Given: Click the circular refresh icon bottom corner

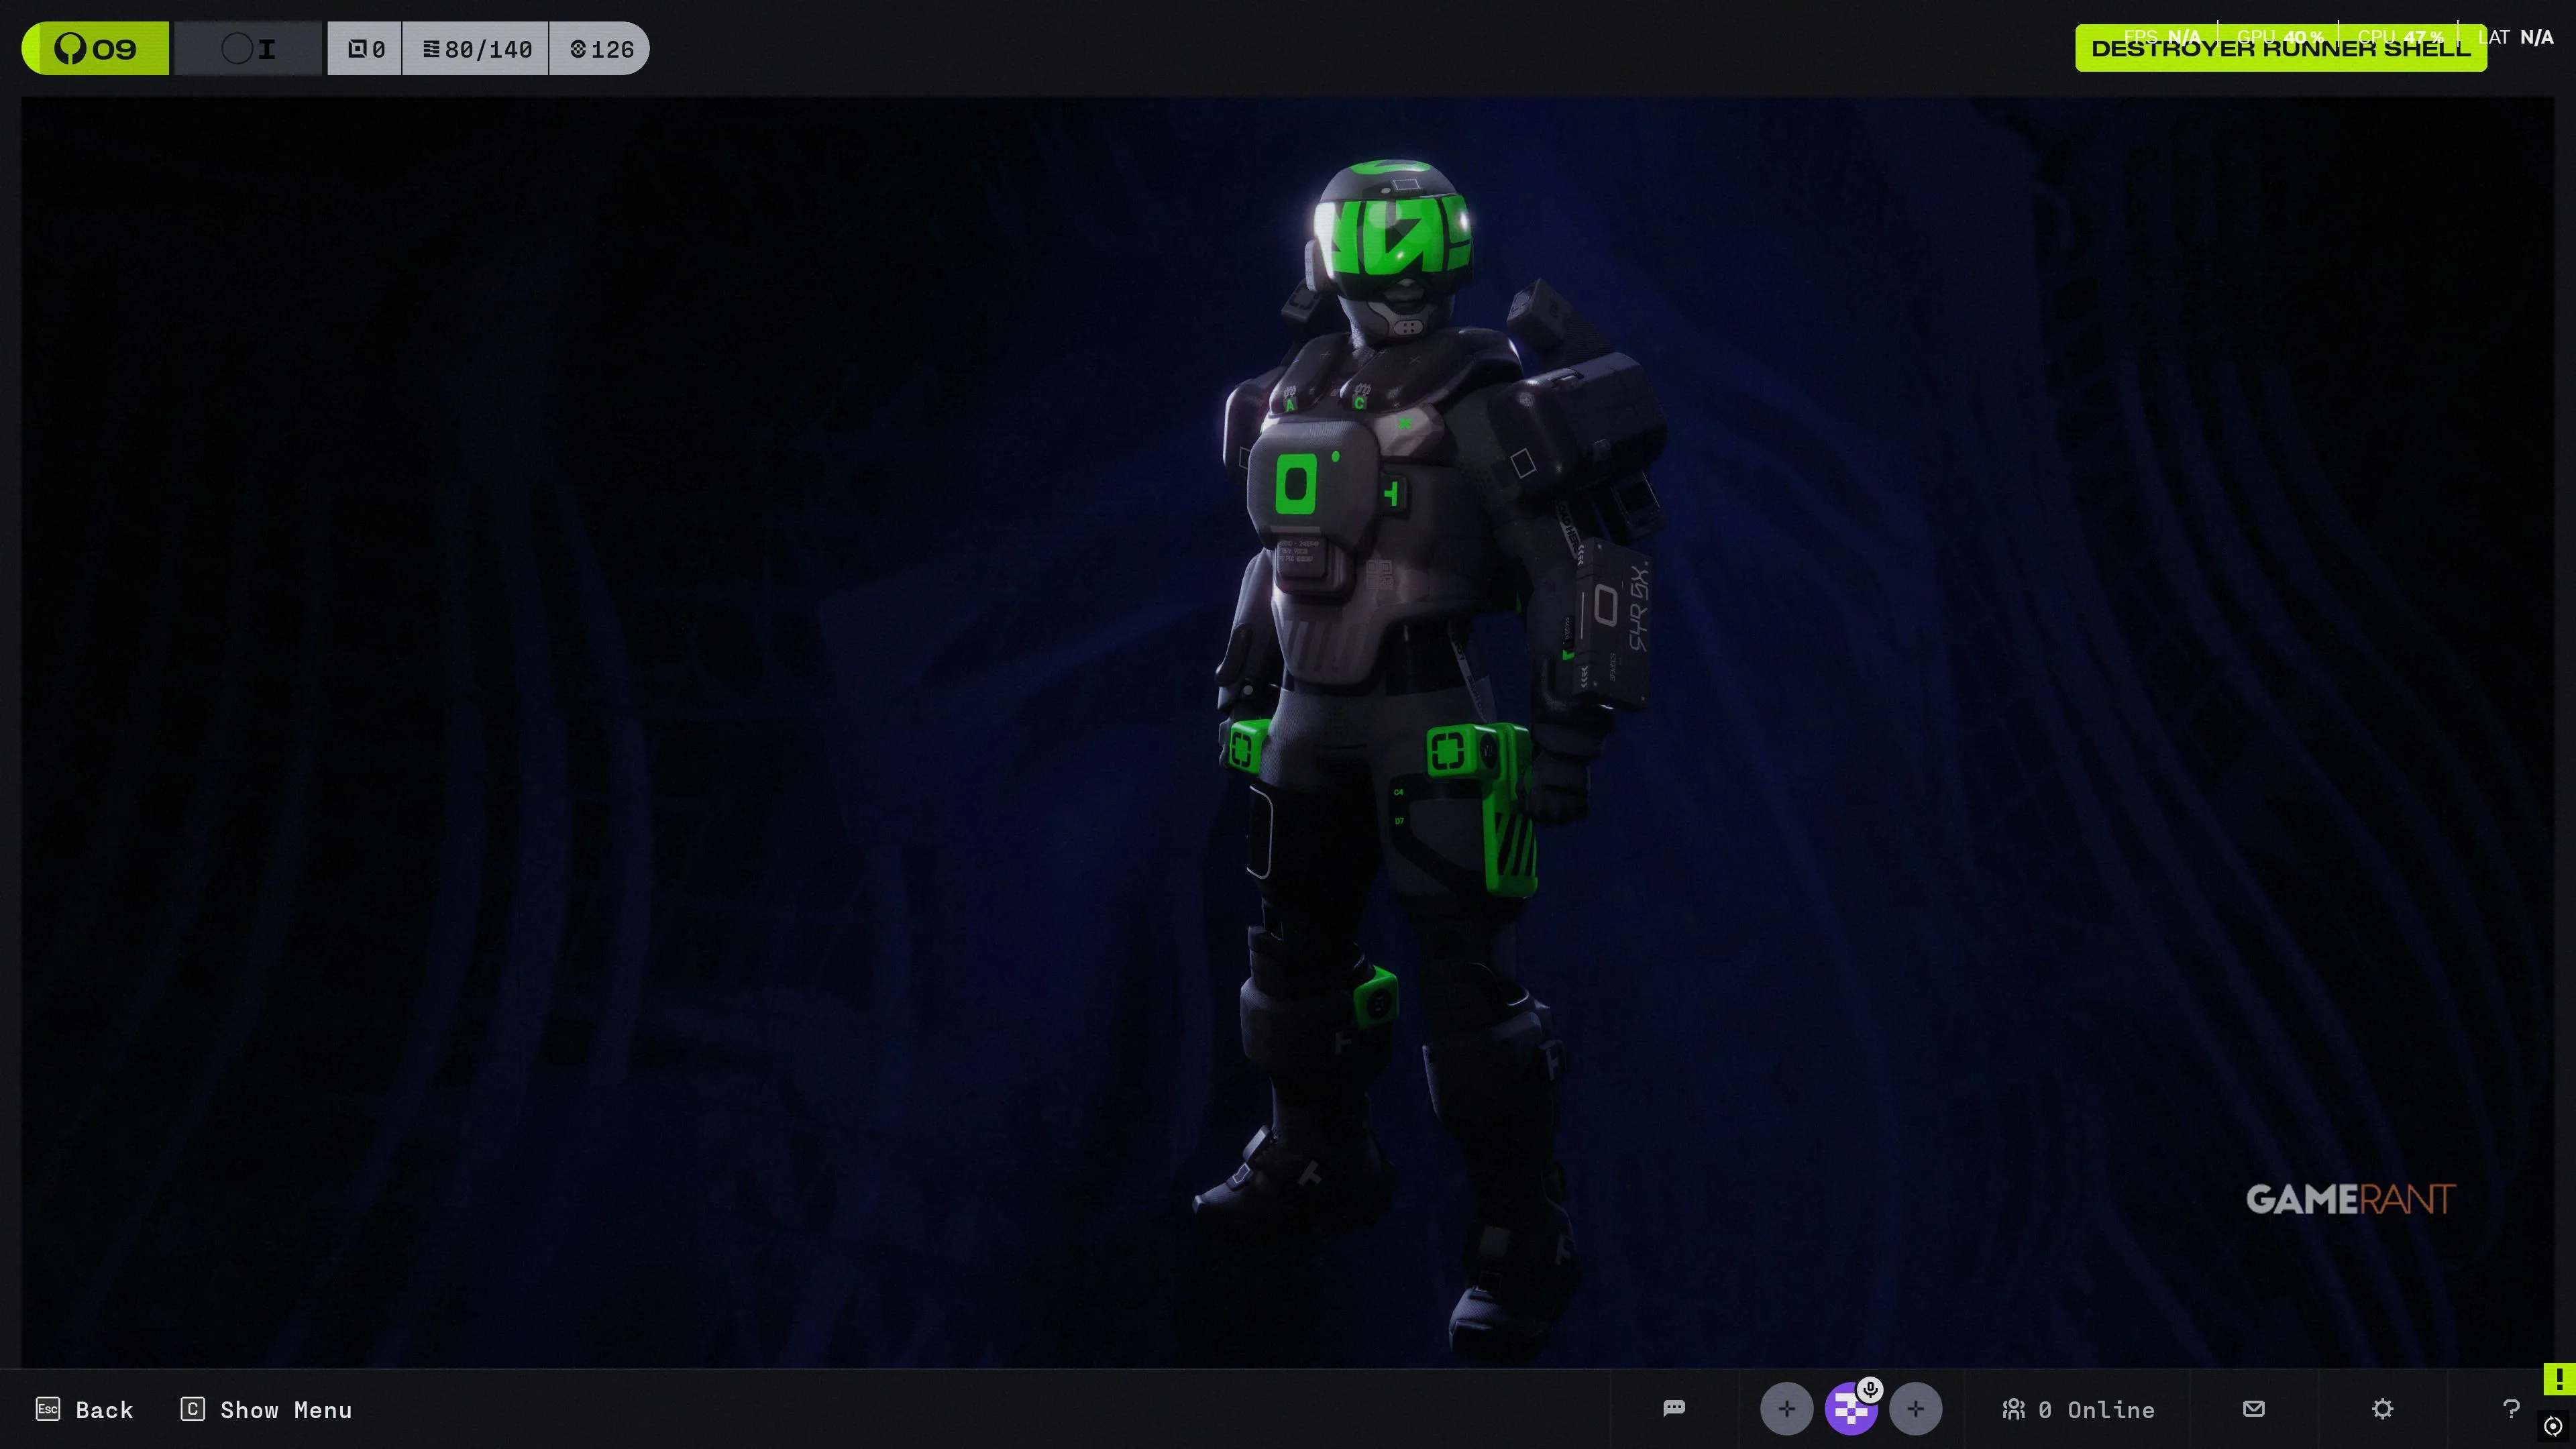Looking at the screenshot, I should pos(2553,1426).
